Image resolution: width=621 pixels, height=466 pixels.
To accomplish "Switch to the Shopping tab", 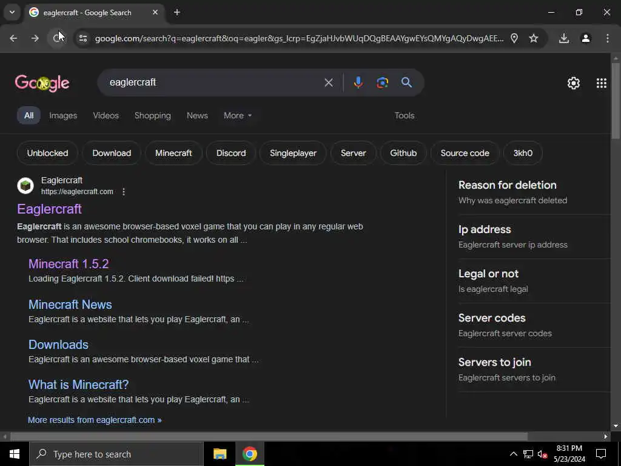I will pyautogui.click(x=152, y=116).
